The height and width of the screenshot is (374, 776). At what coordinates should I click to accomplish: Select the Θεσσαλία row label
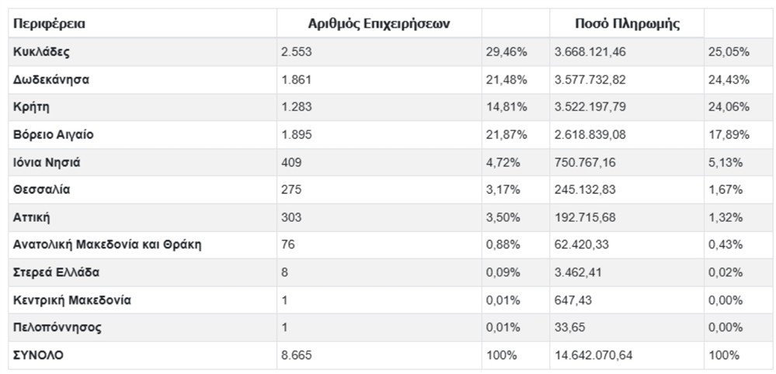42,190
